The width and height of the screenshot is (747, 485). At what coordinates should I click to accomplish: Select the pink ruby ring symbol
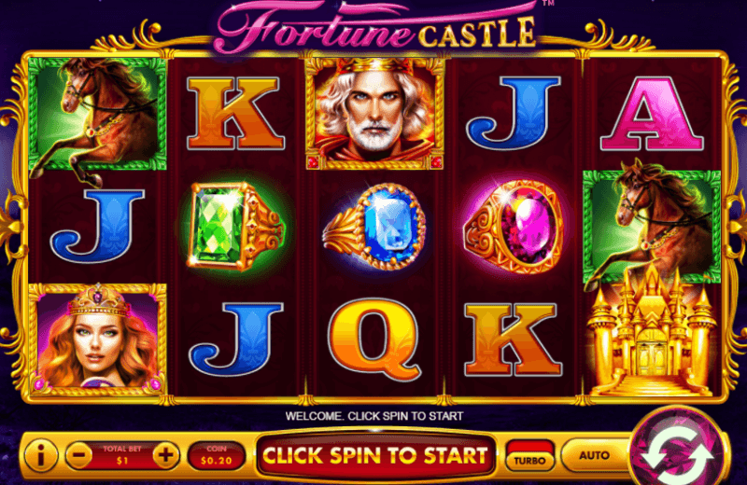514,227
